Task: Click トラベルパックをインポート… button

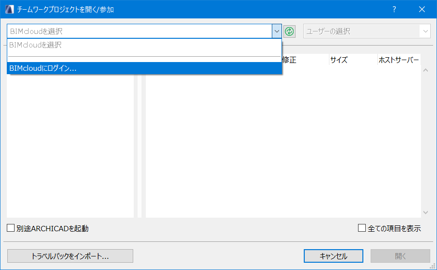Action: pos(70,256)
